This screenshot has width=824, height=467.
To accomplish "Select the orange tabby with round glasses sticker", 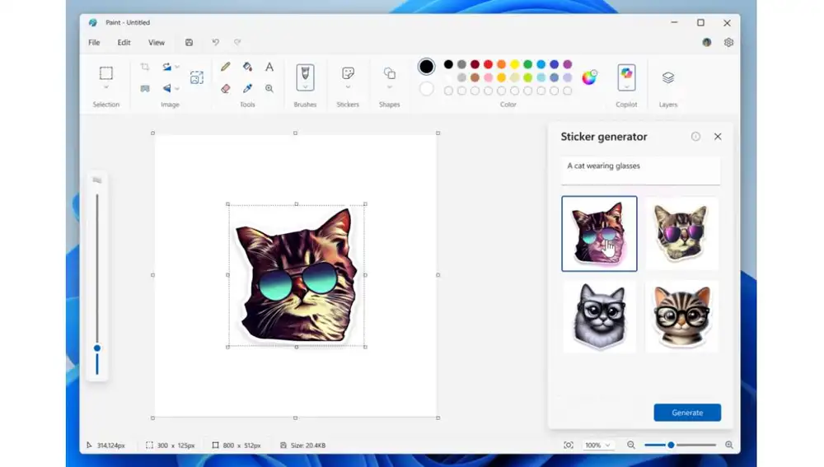I will coord(681,316).
